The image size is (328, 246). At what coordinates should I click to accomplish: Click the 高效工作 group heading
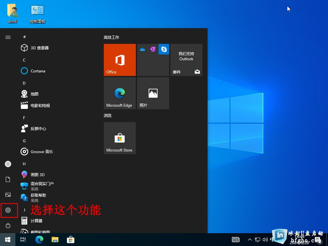point(111,37)
